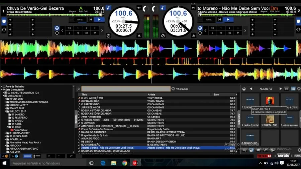This screenshot has width=301, height=169.
Task: Toggle manual loop icon on deck 2
Action: [x=200, y=33]
